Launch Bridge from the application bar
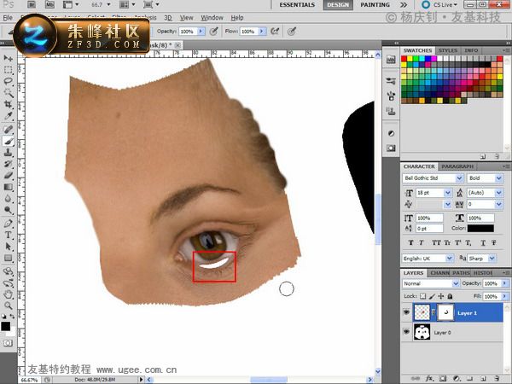 [32, 4]
